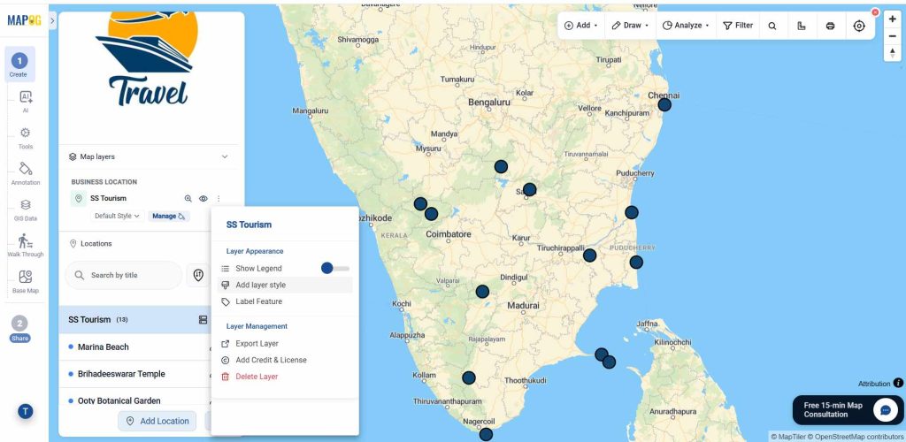The height and width of the screenshot is (442, 906).
Task: Open the Create step in sidebar
Action: pos(19,64)
